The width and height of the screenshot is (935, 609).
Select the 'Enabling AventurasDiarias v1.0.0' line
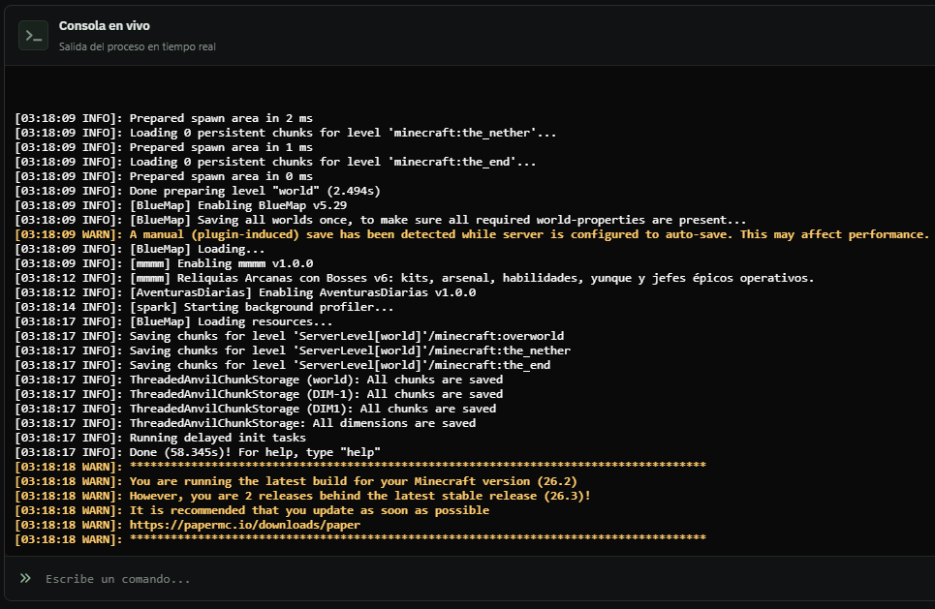(246, 292)
